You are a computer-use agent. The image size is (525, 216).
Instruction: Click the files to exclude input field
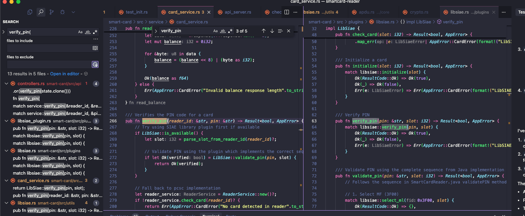click(x=49, y=64)
